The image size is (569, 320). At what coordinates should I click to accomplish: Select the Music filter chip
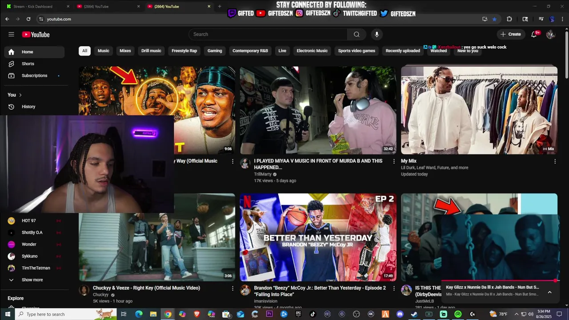pos(104,51)
